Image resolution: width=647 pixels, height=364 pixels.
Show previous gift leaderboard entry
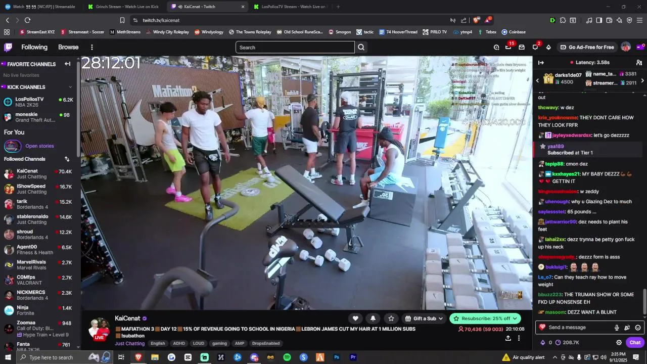pyautogui.click(x=537, y=80)
